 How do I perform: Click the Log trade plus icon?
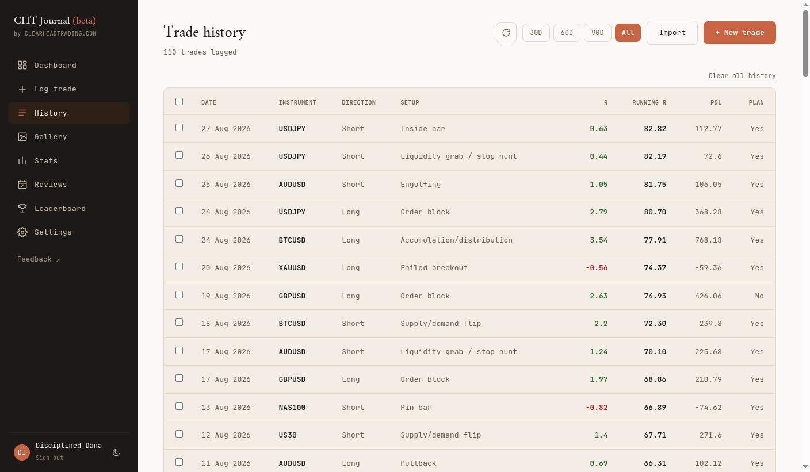tap(22, 89)
